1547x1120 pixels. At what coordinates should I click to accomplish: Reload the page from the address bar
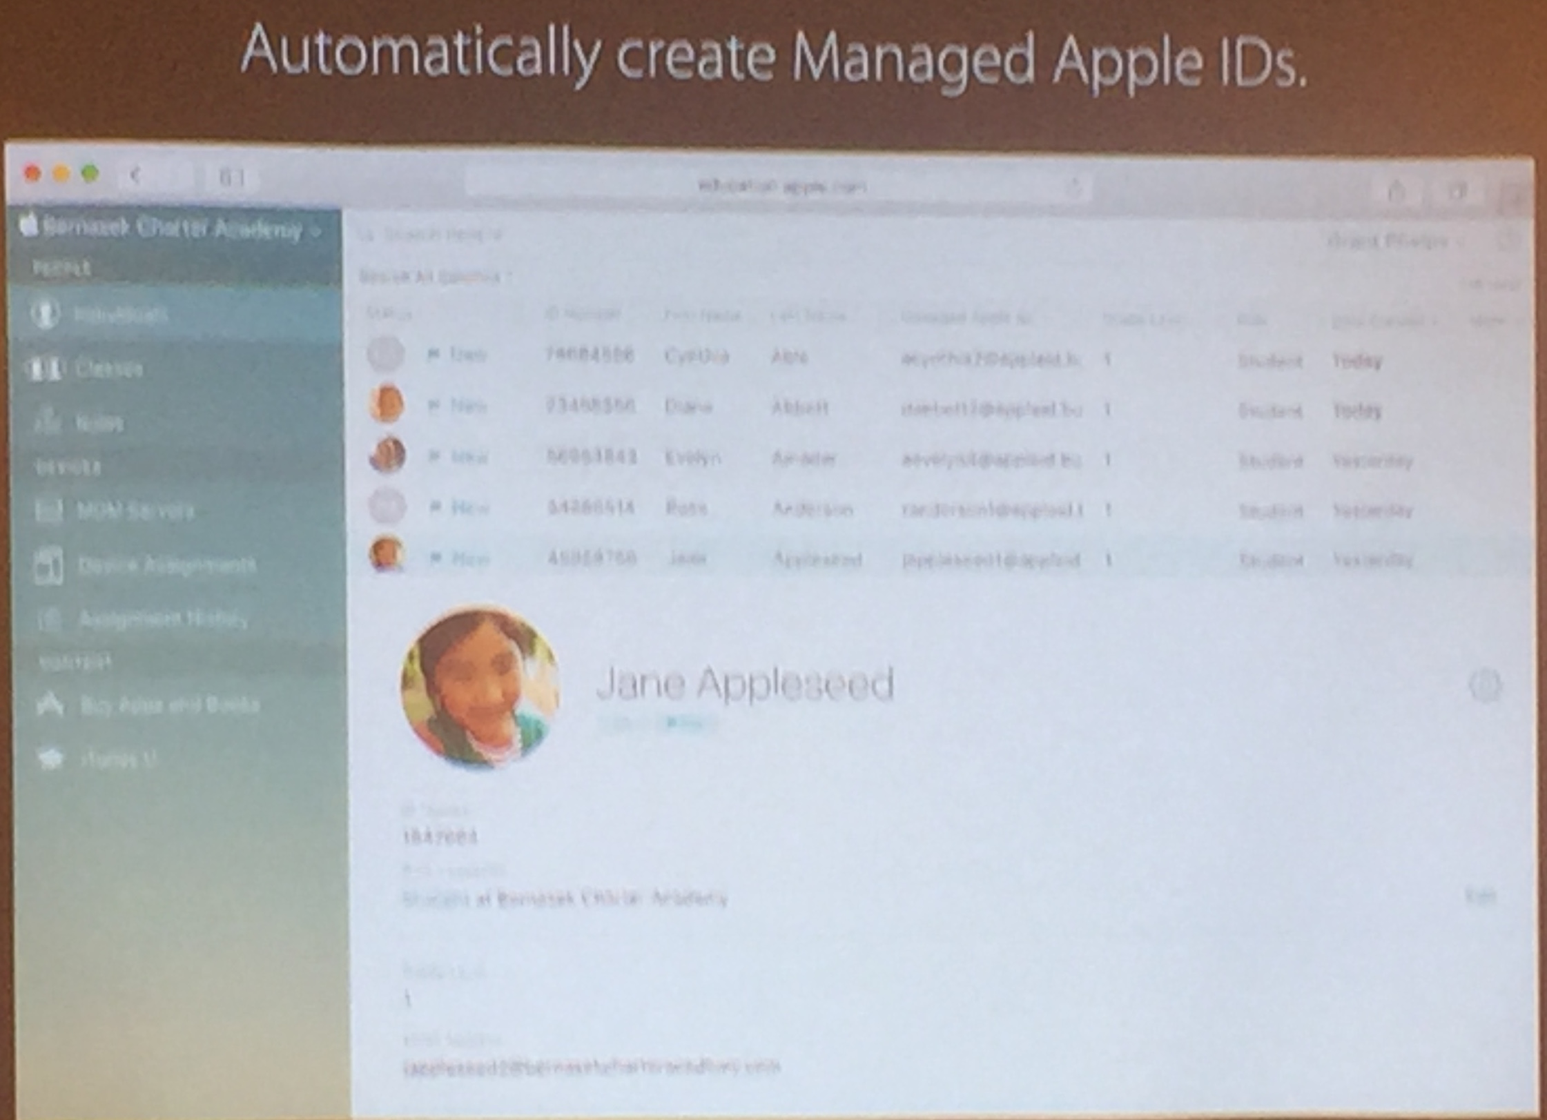tap(1073, 187)
